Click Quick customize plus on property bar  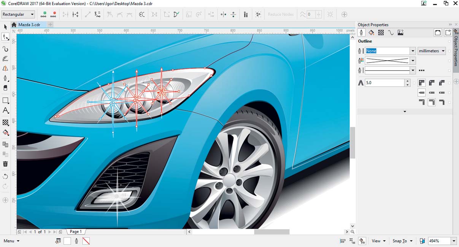tap(344, 14)
